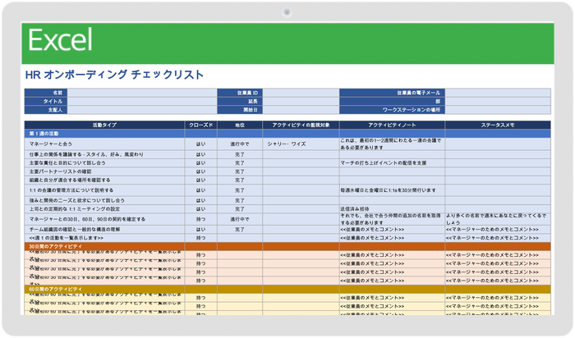
Task: Select the 仕事上の関係を議論する activity cell
Action: (x=104, y=154)
